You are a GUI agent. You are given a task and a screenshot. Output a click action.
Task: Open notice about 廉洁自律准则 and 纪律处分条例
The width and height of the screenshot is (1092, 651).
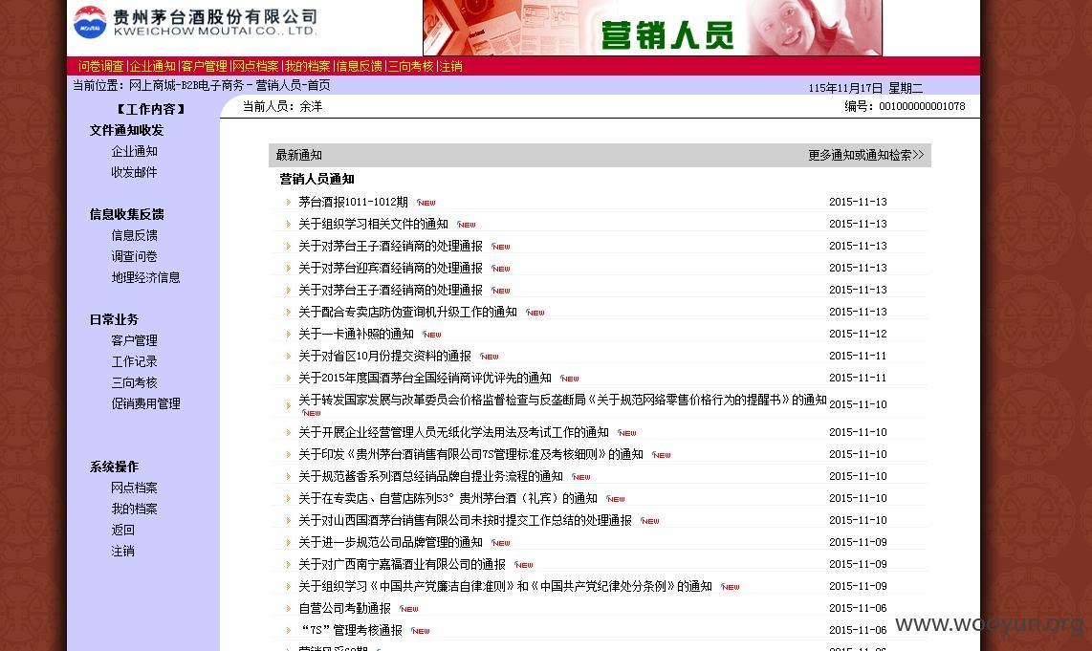tap(506, 587)
